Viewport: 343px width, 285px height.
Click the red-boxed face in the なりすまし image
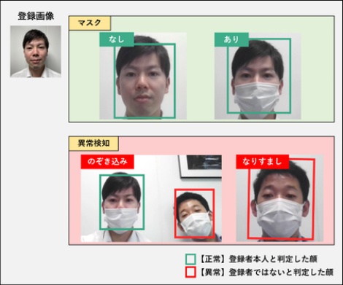pos(281,199)
